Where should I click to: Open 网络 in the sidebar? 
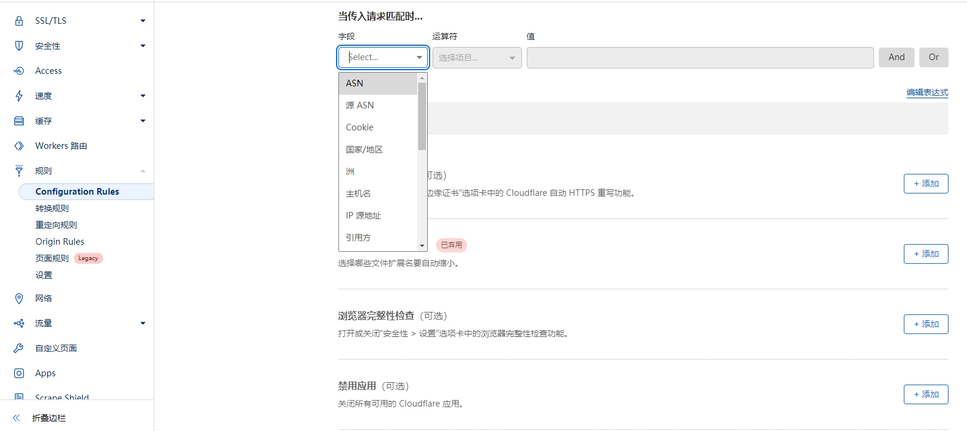(x=43, y=298)
